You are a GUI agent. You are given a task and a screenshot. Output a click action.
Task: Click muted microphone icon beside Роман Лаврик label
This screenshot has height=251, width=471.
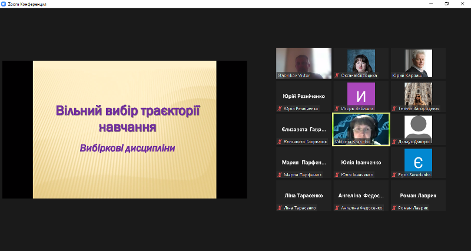[x=394, y=208]
